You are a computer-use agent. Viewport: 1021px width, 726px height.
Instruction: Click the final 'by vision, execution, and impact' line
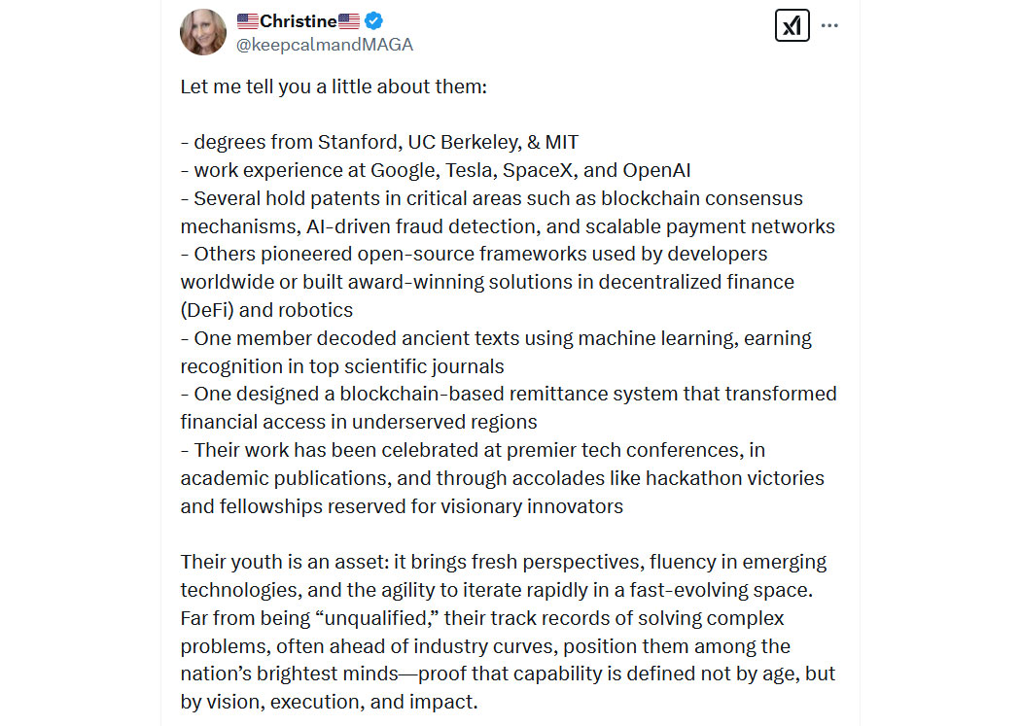(329, 702)
